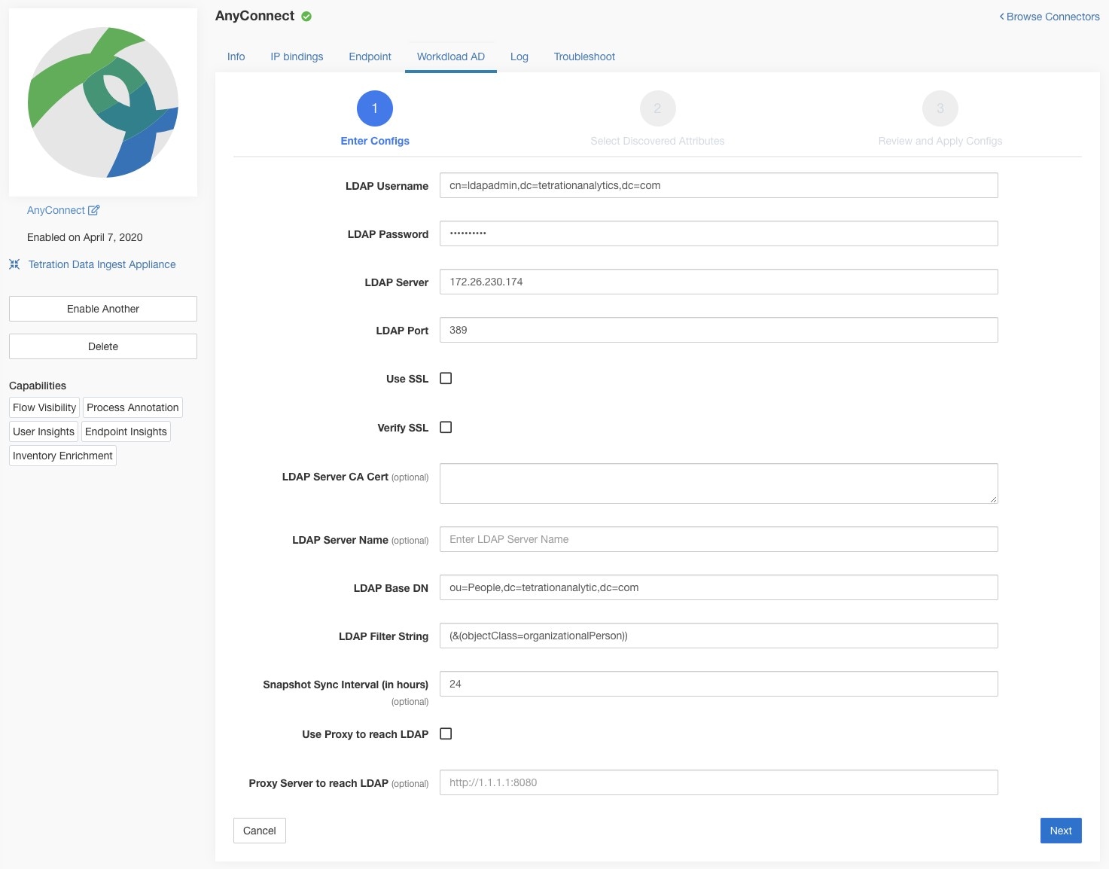Viewport: 1109px width, 869px height.
Task: Click the AnyConnect name link in sidebar
Action: pos(56,210)
